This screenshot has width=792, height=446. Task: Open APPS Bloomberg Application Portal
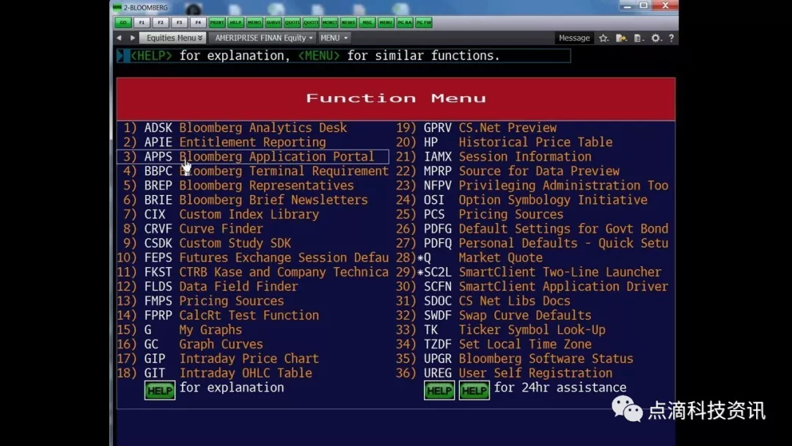click(x=253, y=156)
